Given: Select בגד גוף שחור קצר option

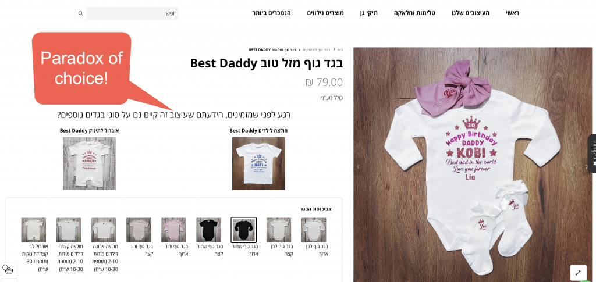Looking at the screenshot, I should (209, 230).
